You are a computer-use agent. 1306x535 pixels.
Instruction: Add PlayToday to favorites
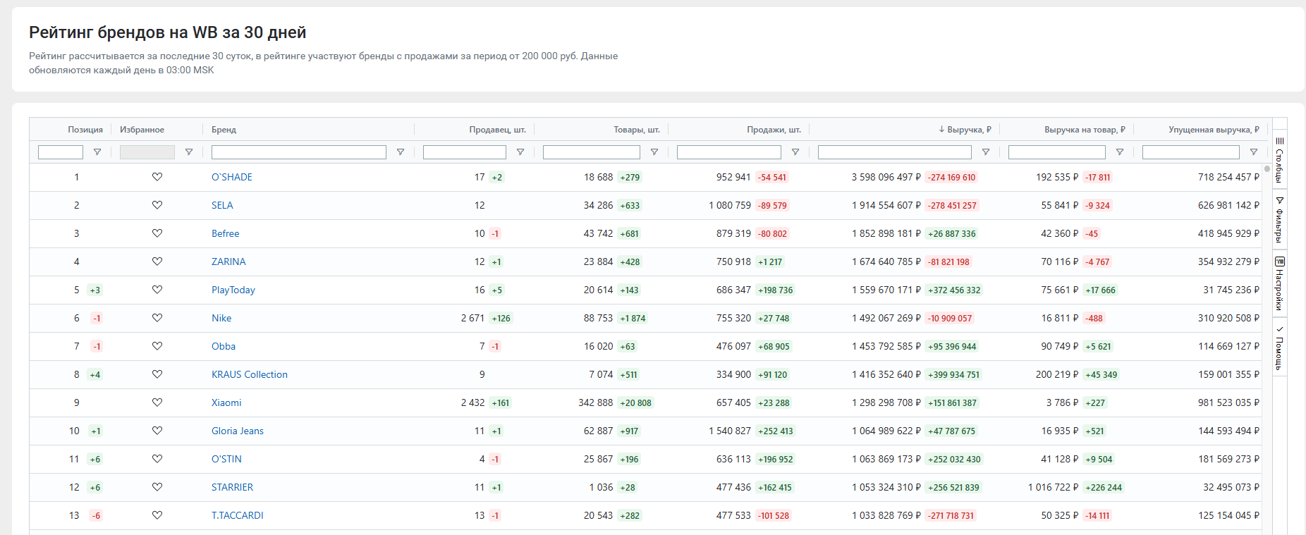coord(157,290)
